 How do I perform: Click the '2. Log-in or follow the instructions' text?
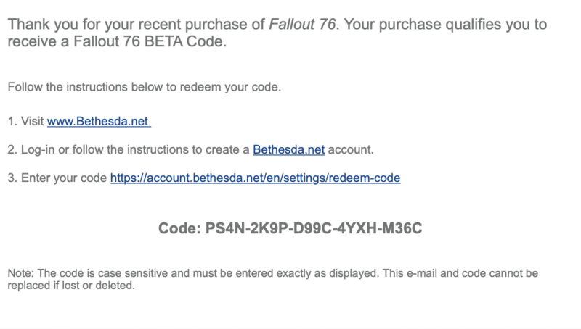pos(129,150)
